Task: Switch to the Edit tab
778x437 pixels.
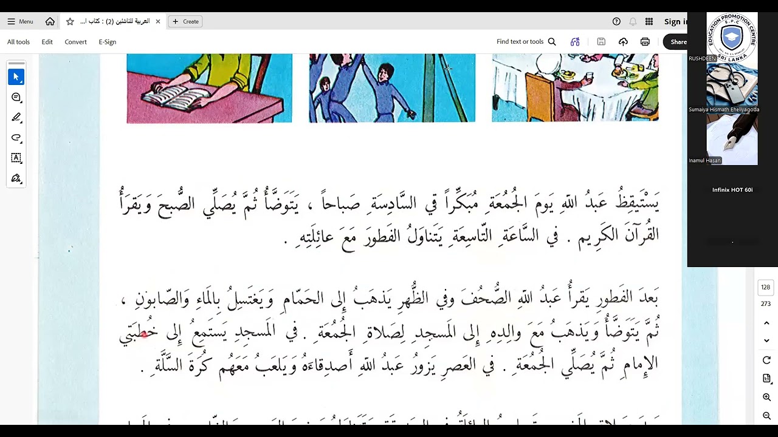Action: point(47,42)
